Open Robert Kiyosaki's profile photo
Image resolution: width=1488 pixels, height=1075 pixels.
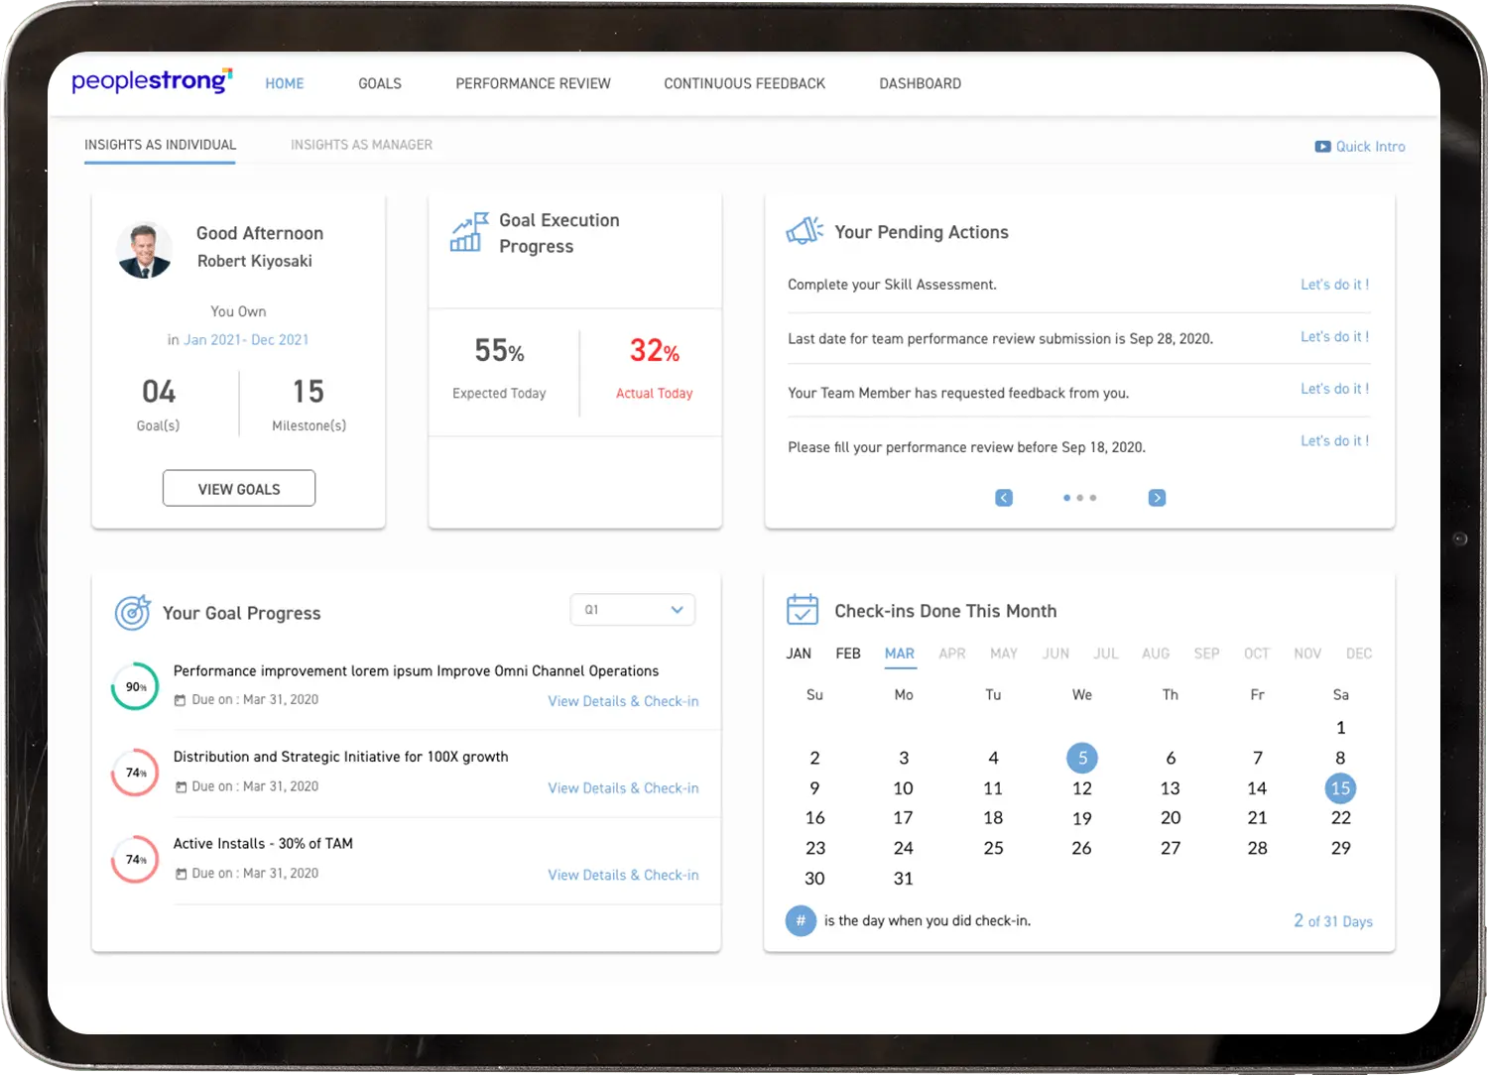click(145, 249)
